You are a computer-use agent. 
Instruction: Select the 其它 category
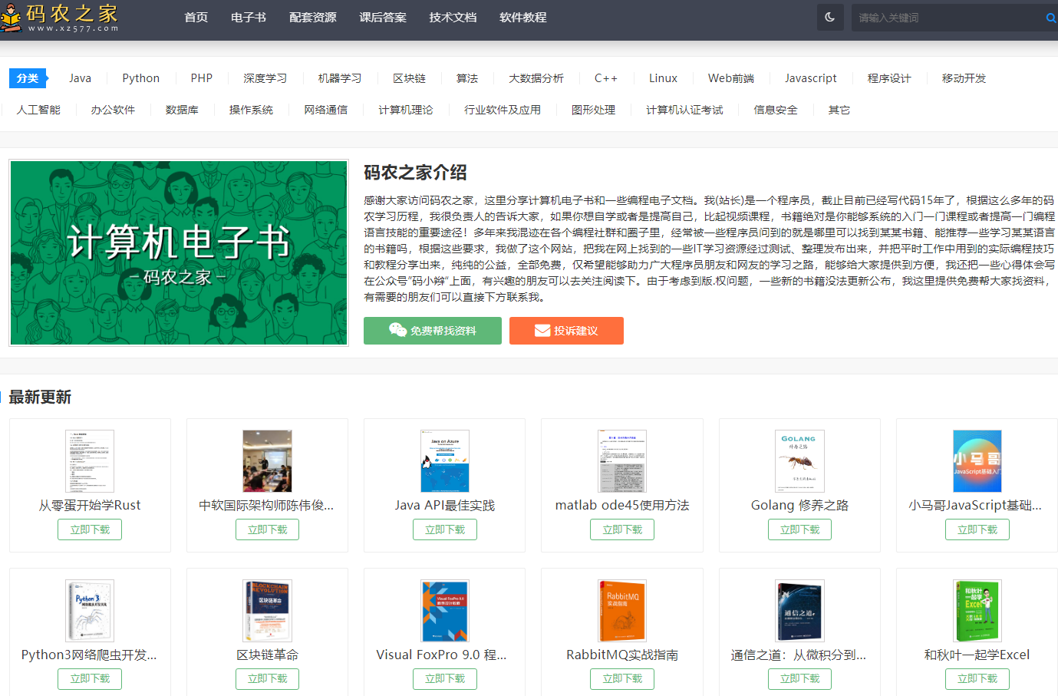pyautogui.click(x=839, y=110)
